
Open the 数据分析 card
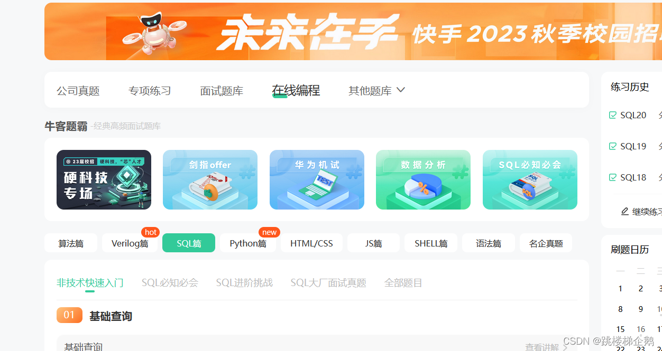(423, 179)
